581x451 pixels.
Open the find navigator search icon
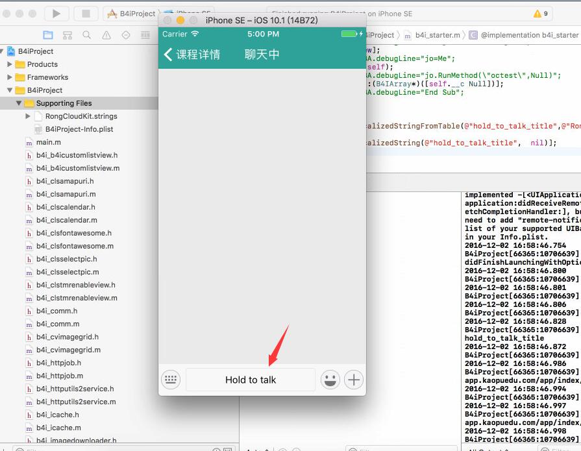coord(87,35)
